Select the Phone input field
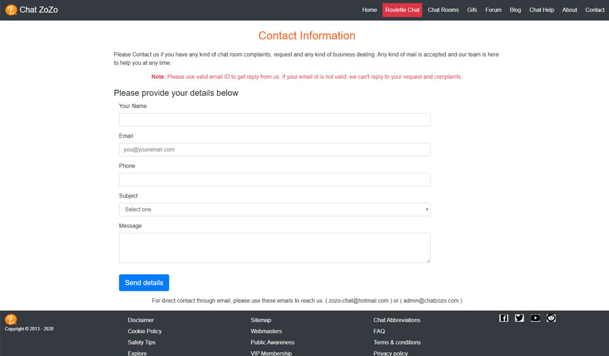The height and width of the screenshot is (356, 609). point(275,180)
